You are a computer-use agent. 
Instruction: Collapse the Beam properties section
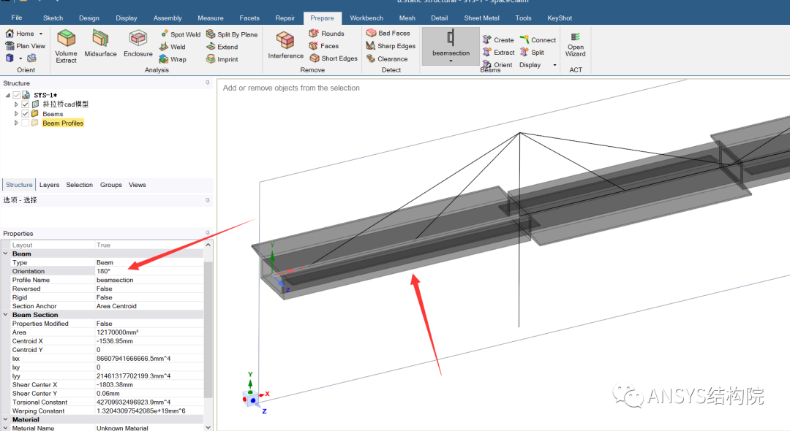tap(6, 253)
